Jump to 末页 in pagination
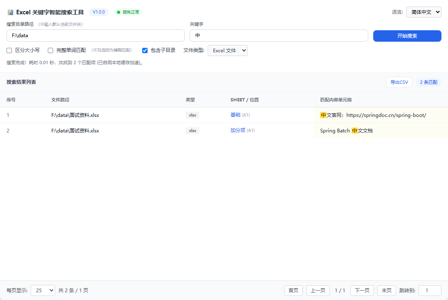 point(387,290)
